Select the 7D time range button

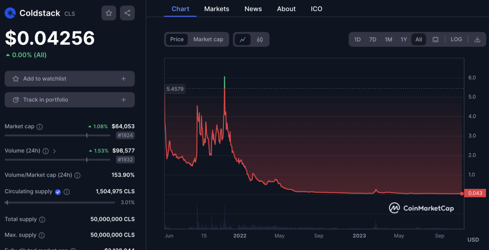(x=372, y=40)
